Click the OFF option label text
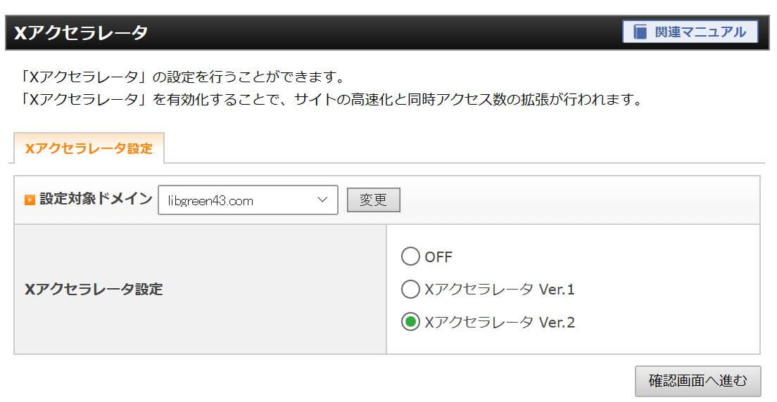777x402 pixels. [x=438, y=257]
